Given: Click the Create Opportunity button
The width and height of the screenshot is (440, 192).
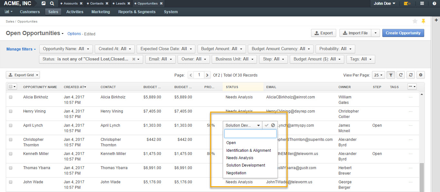Looking at the screenshot, I should click(403, 33).
